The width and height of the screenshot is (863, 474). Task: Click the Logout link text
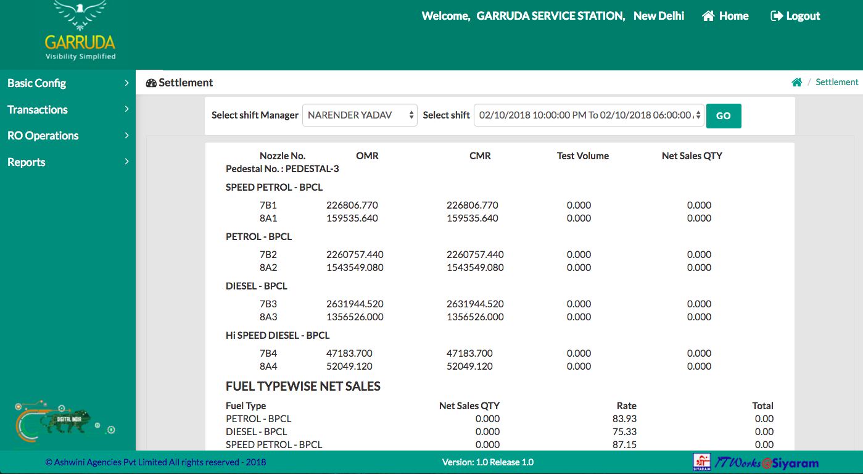[803, 16]
